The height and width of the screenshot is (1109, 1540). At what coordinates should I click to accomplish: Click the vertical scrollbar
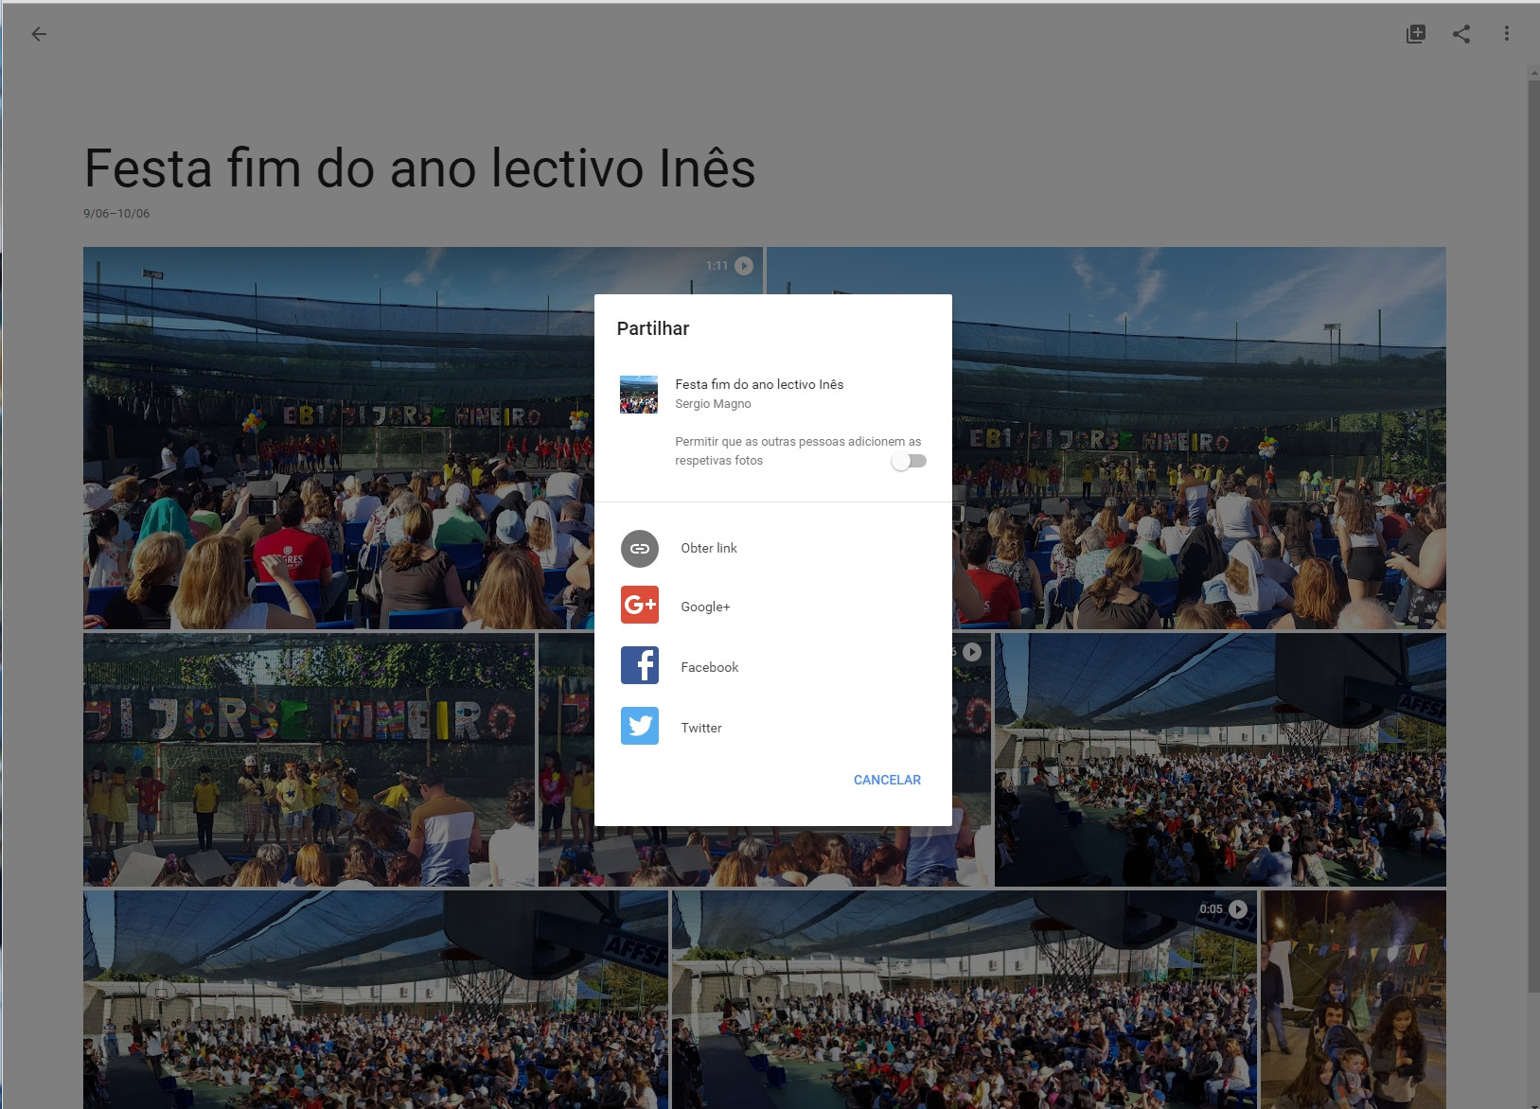coord(1533,535)
